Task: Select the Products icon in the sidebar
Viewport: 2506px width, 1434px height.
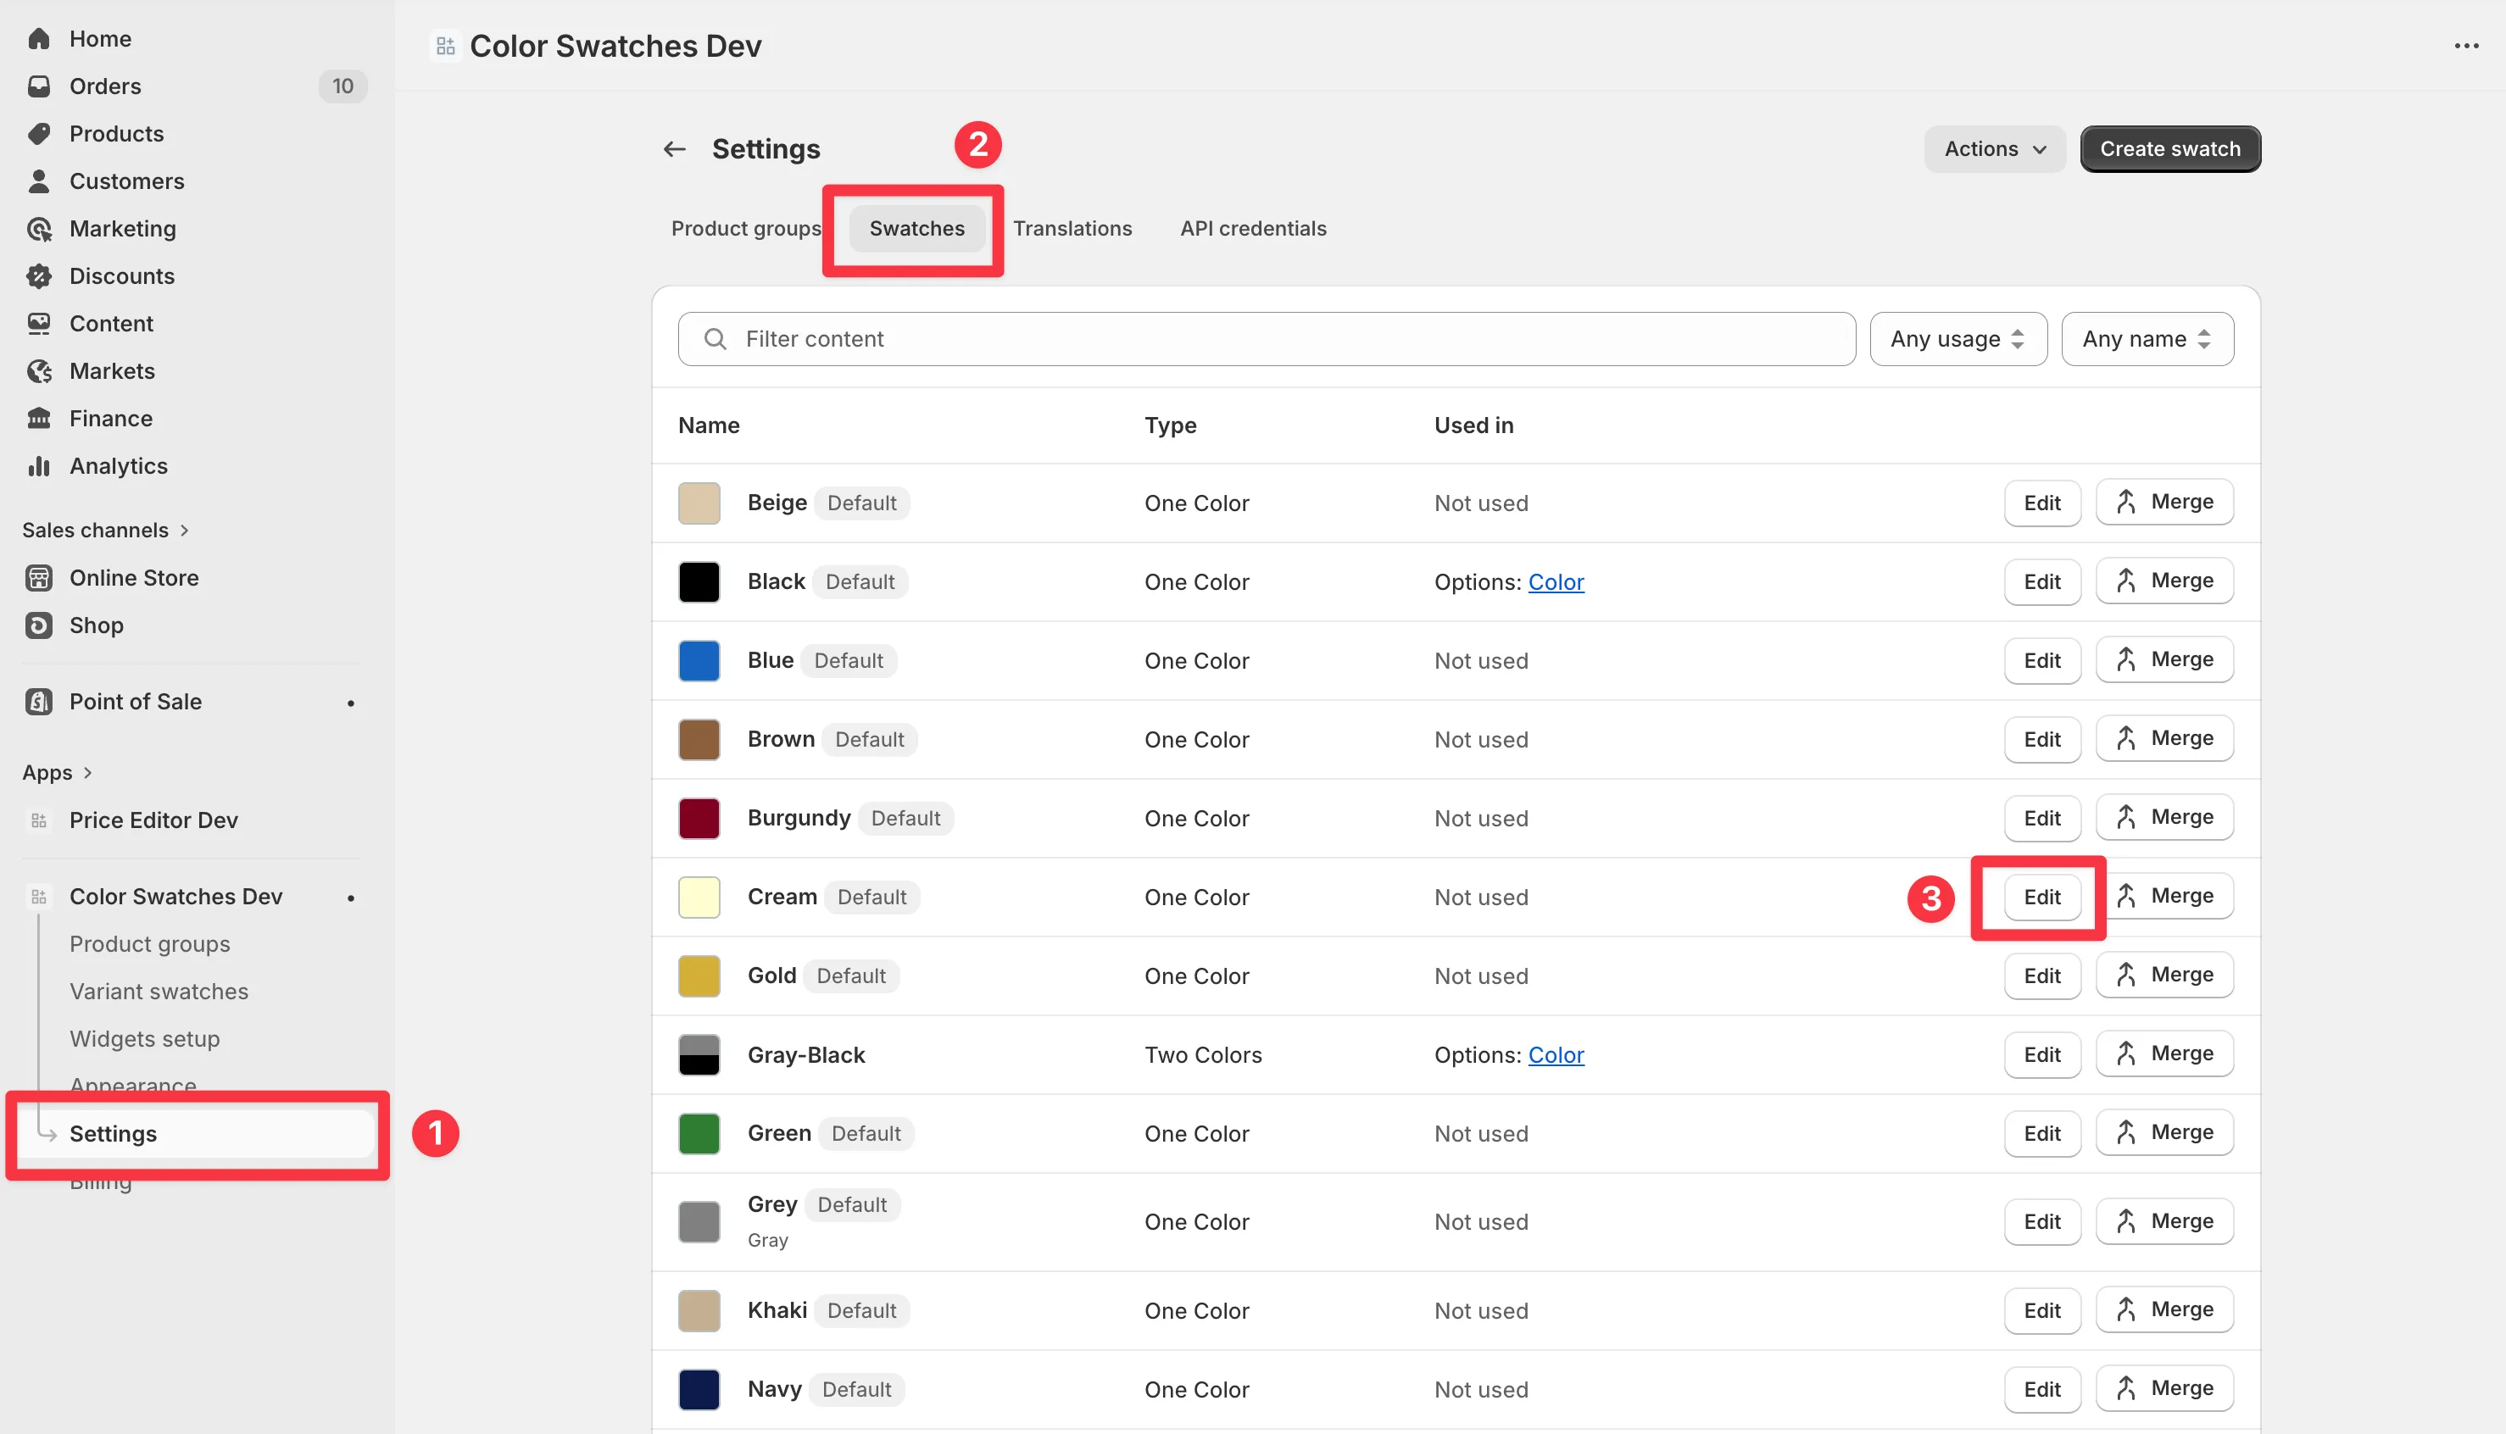Action: pos(39,133)
